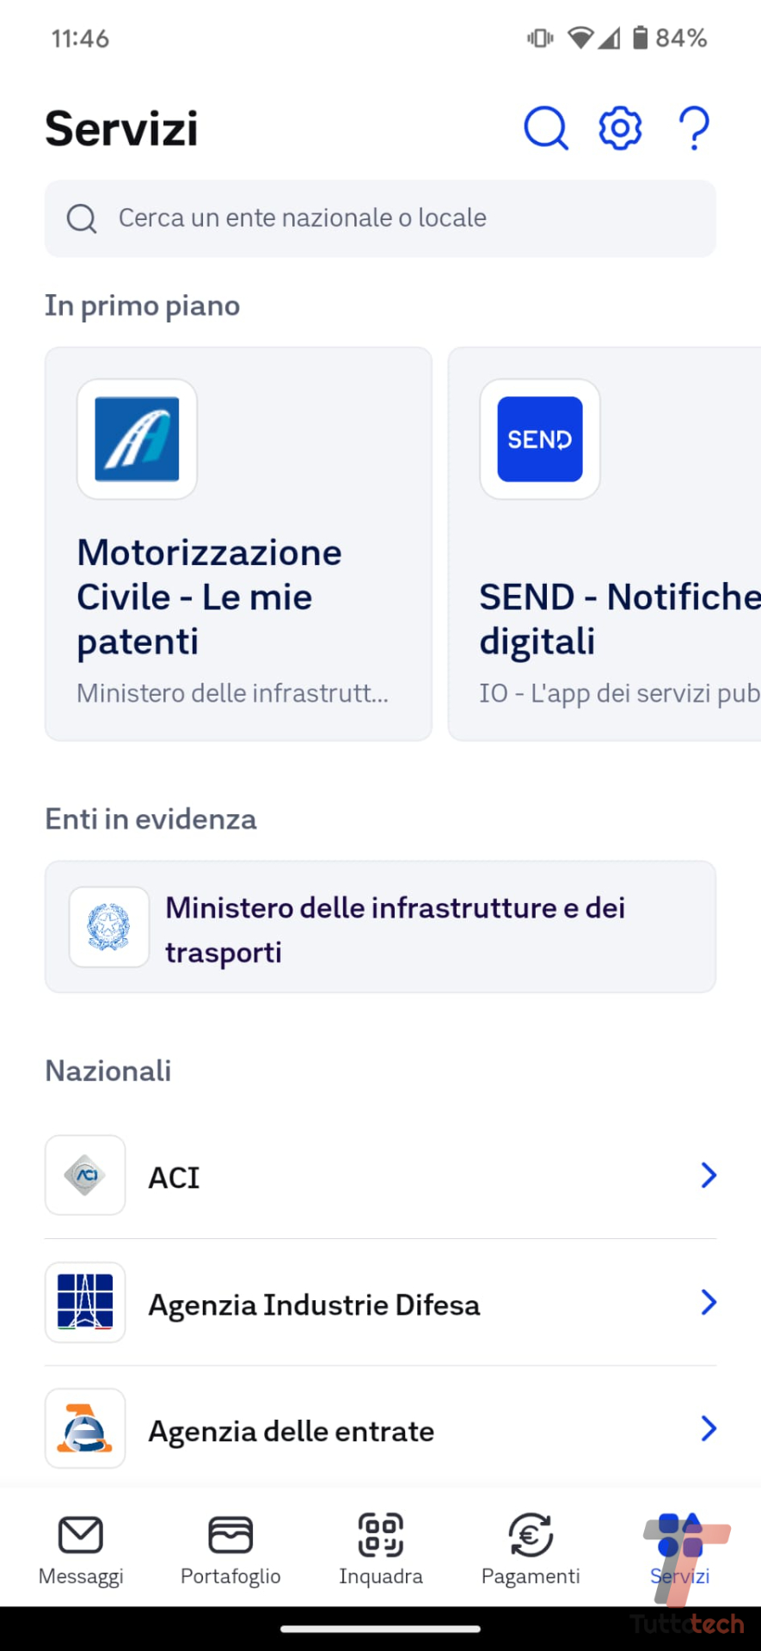The width and height of the screenshot is (761, 1651).
Task: Tap the search magnifier icon in header
Action: point(545,129)
